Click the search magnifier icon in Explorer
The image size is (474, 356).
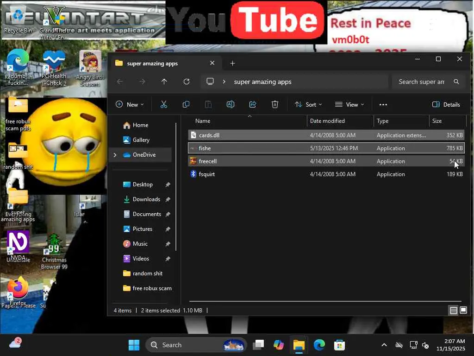tap(456, 82)
